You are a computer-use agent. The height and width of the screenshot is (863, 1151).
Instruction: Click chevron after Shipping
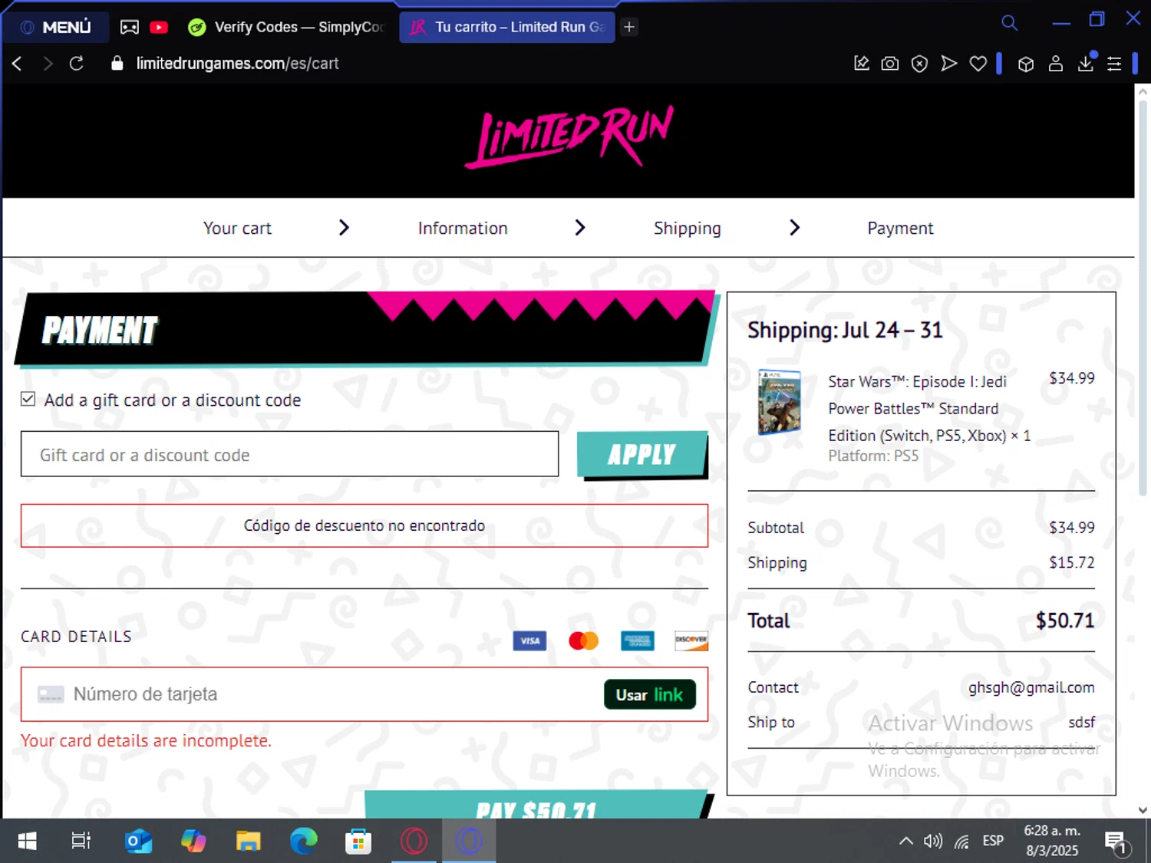point(795,227)
